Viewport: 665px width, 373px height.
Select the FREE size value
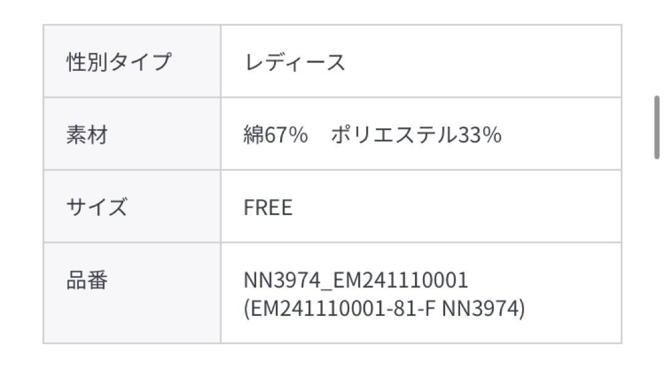click(x=268, y=208)
